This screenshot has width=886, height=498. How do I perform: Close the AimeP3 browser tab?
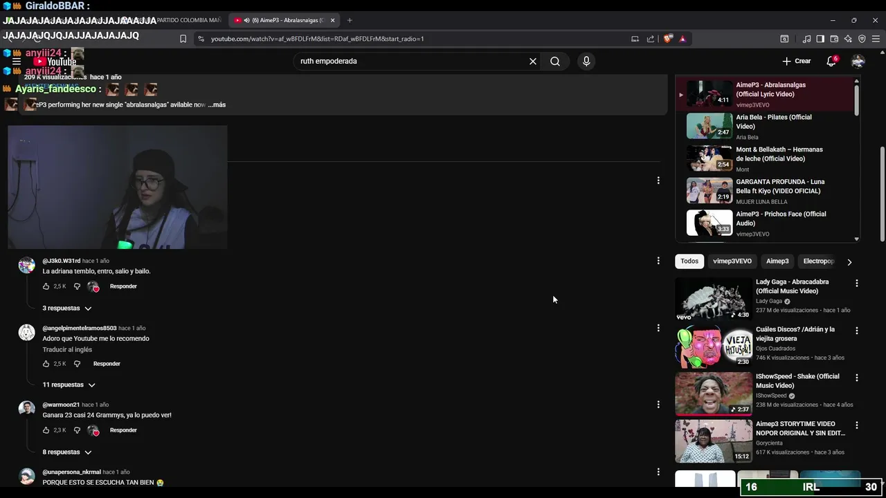[x=332, y=20]
